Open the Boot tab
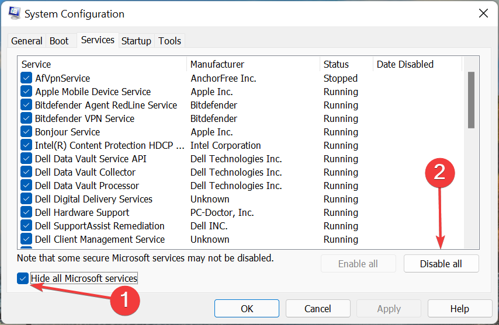 pos(59,41)
